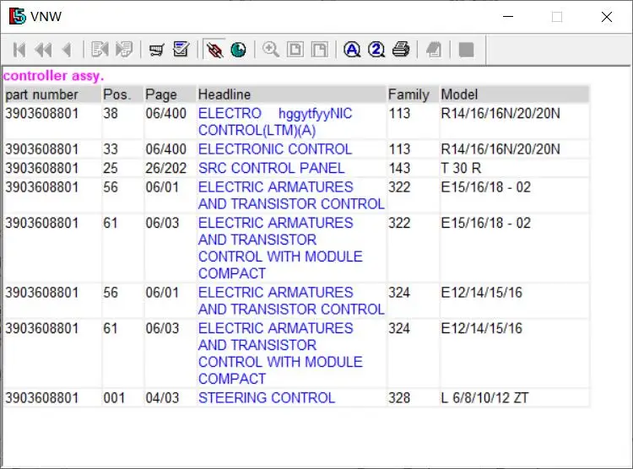Screen dimensions: 633x469
Task: Click the Headline column header
Action: [x=224, y=94]
